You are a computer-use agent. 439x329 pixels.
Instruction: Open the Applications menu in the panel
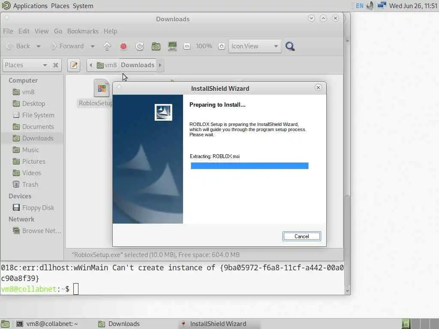(30, 6)
